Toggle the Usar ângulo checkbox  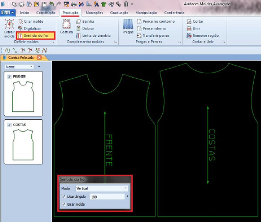pyautogui.click(x=64, y=196)
